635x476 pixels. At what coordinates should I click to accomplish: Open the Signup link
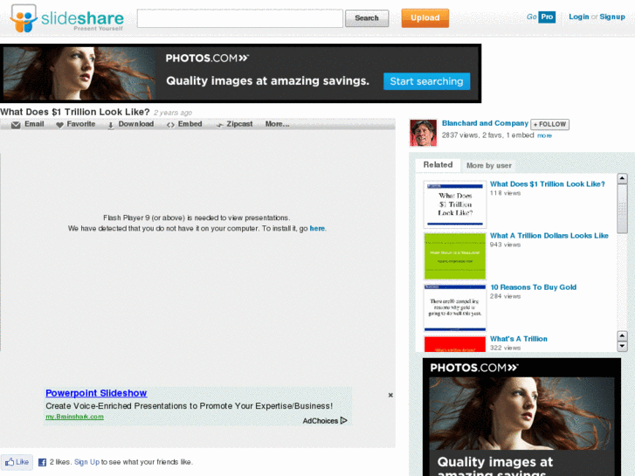click(612, 17)
